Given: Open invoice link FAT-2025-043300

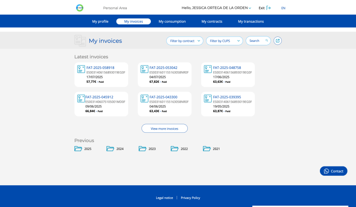Looking at the screenshot, I should point(163,97).
